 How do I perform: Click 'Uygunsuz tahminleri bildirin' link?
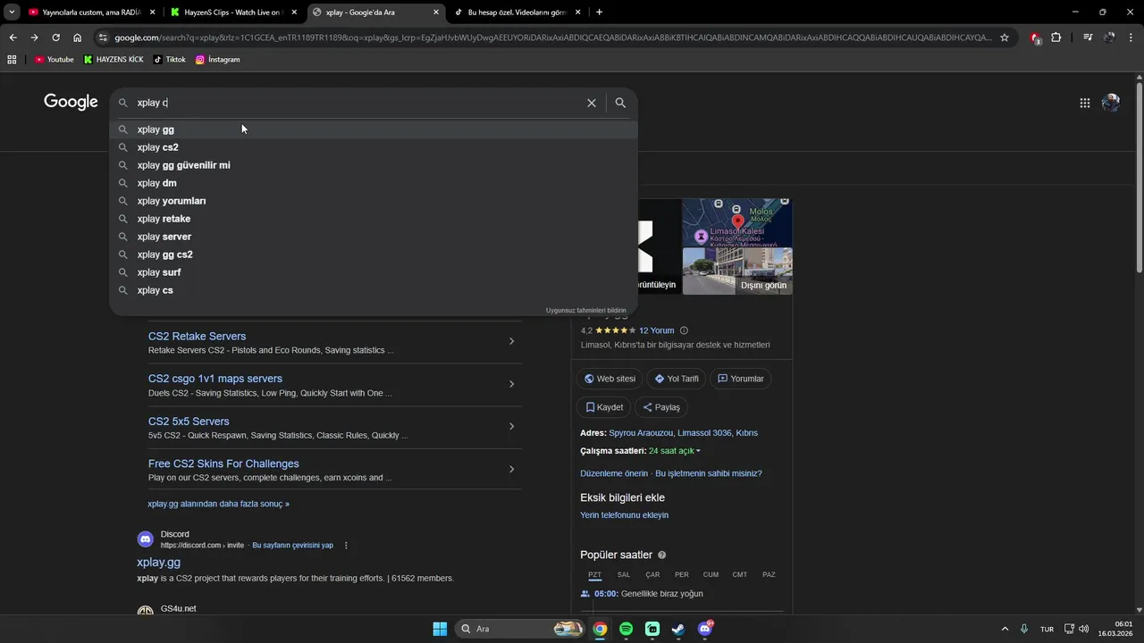[586, 310]
